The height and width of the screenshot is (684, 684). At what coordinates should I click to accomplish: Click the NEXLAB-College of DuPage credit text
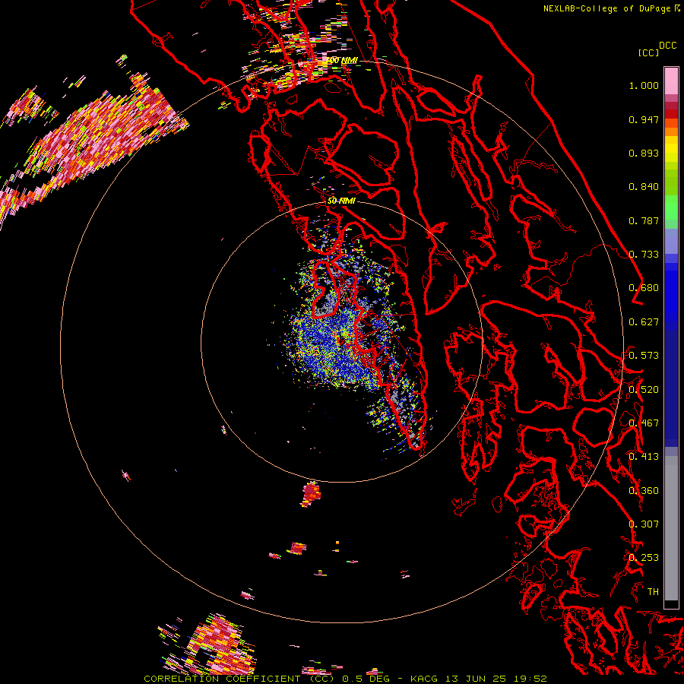612,8
